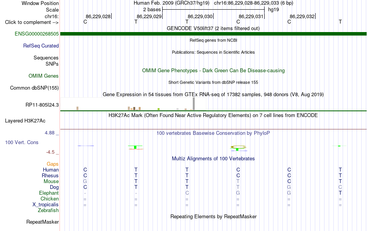Click the 4.88 PhyloP scale maximum
The image size is (367, 231).
pos(49,133)
